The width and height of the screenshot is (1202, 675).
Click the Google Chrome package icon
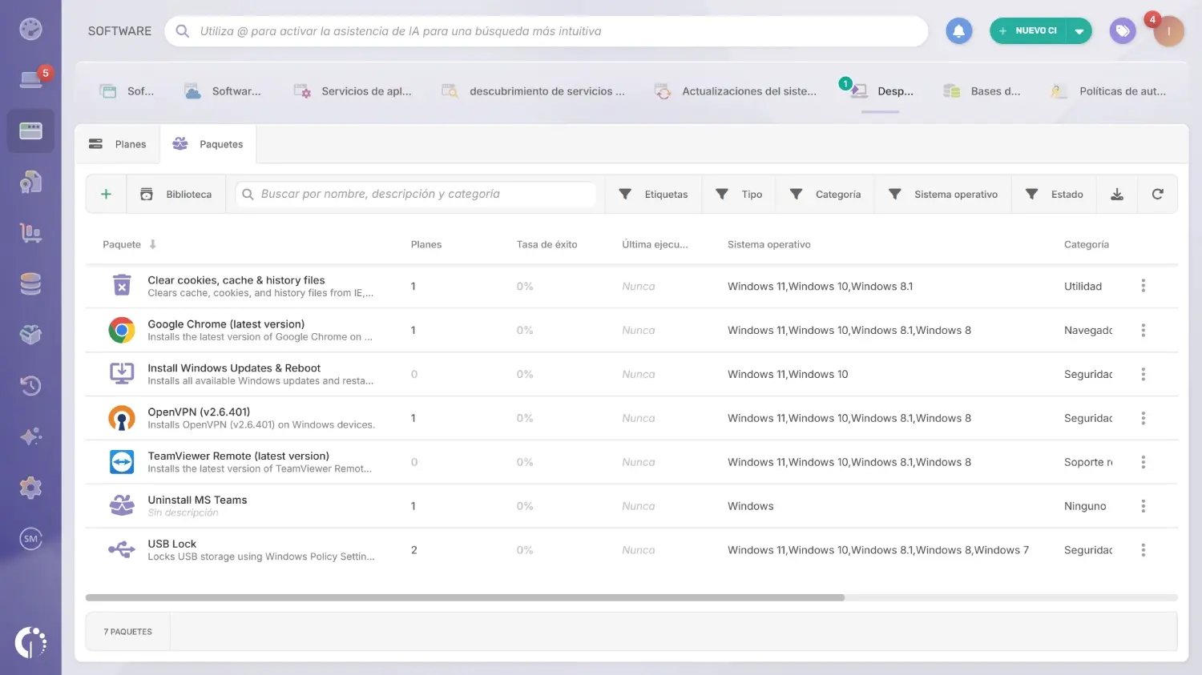click(x=122, y=330)
